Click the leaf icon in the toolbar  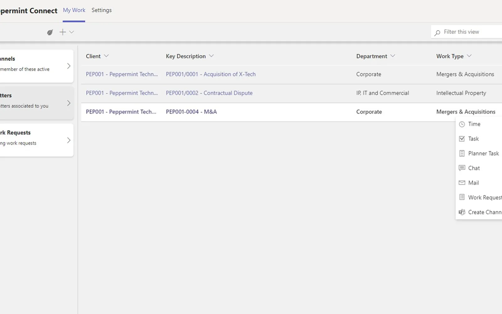click(50, 32)
